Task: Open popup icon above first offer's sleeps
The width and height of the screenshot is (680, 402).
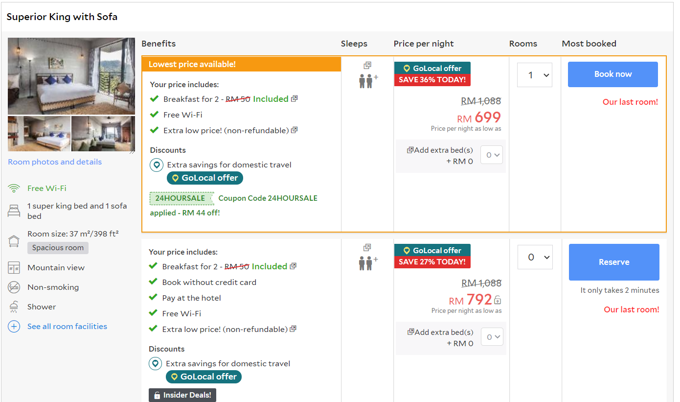Action: (367, 66)
